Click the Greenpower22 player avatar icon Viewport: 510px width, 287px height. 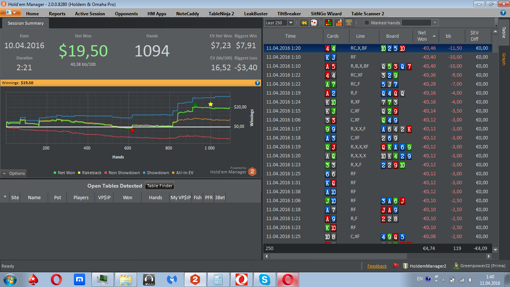(456, 266)
